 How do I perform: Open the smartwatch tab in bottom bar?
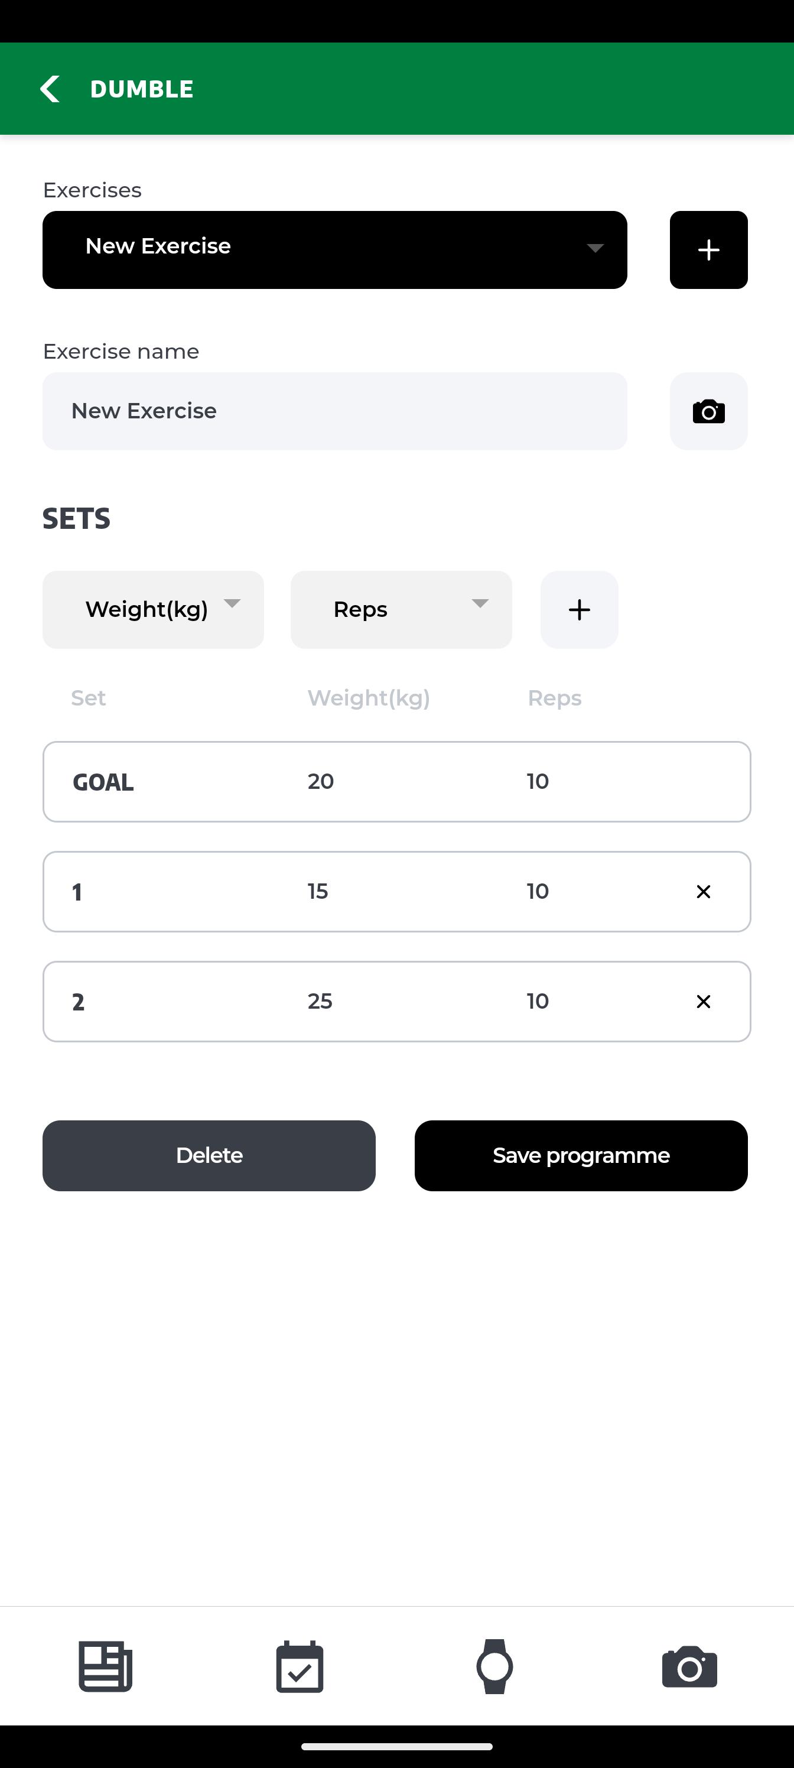(494, 1666)
